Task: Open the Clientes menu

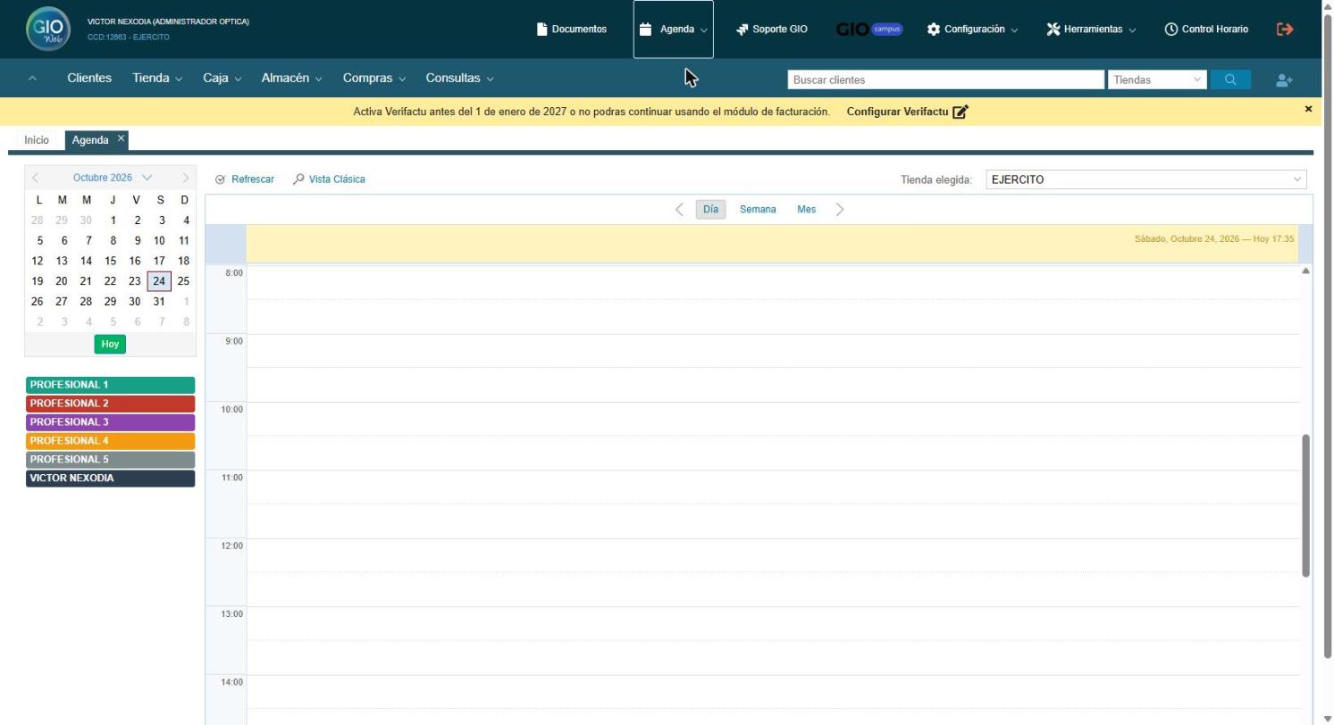Action: [x=89, y=79]
